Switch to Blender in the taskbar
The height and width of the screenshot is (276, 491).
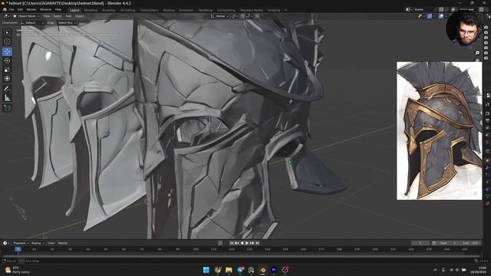(x=262, y=270)
